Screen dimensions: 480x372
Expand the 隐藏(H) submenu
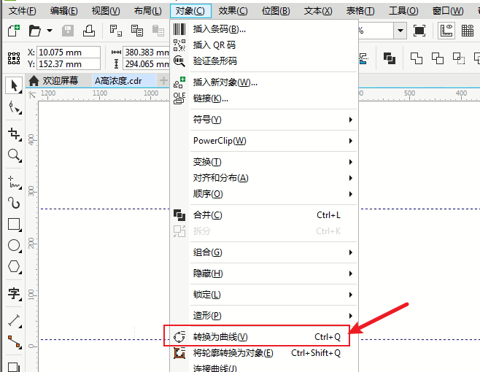tap(264, 274)
